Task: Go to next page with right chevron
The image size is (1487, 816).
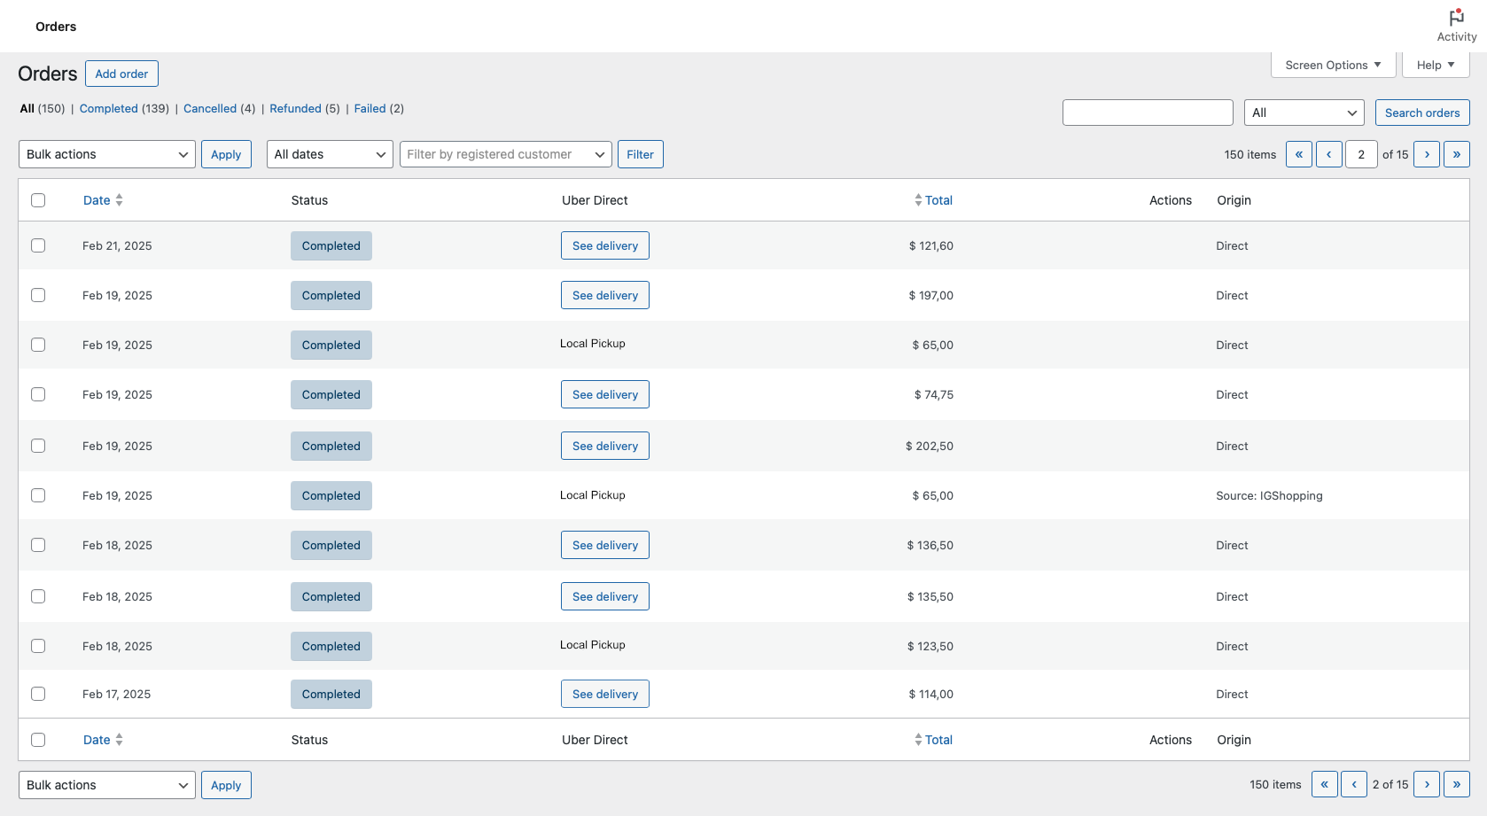Action: click(1427, 153)
